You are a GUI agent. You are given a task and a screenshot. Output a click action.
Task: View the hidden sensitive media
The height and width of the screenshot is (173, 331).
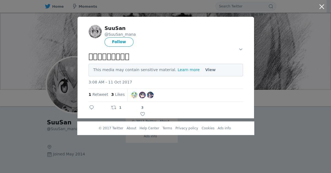coord(210,70)
